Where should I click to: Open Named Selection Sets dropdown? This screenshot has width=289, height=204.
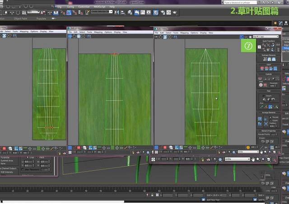click(102, 12)
